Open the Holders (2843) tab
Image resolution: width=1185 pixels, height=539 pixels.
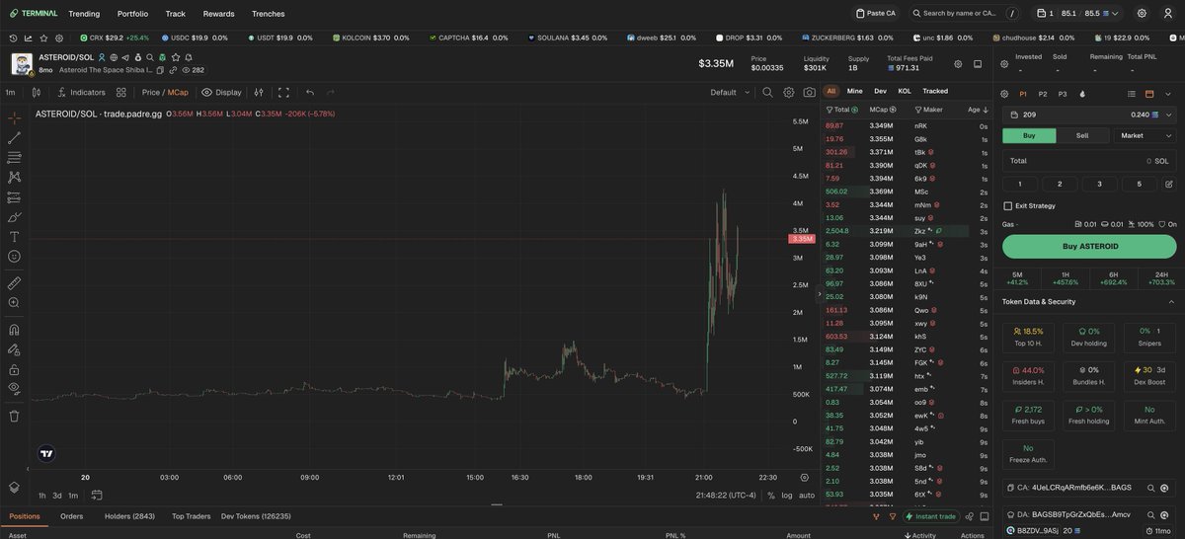[x=129, y=516]
